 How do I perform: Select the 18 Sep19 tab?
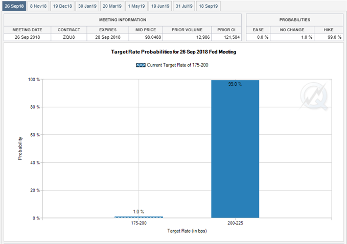click(208, 6)
